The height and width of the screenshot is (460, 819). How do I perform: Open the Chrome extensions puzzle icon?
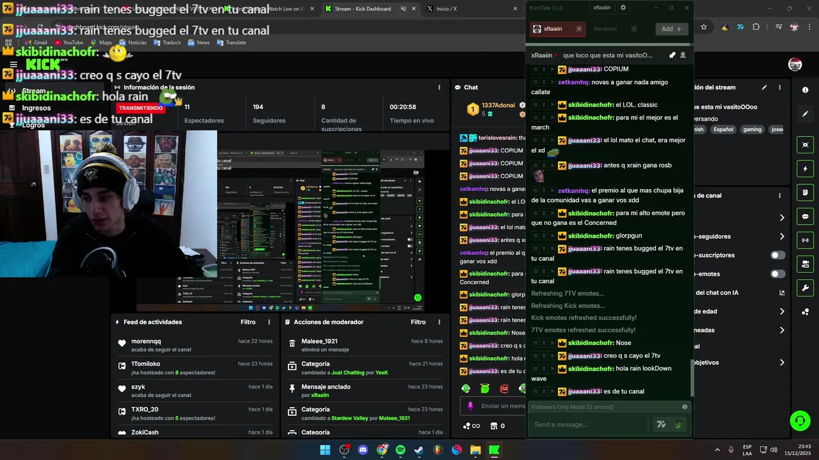click(x=756, y=27)
